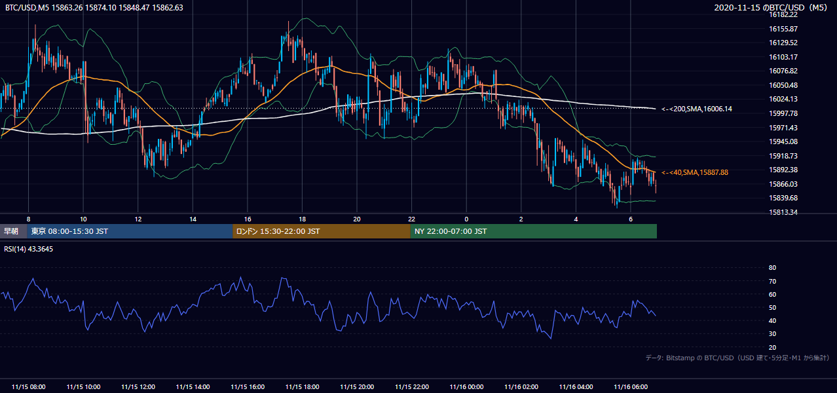Click hour tick 4 under price chart
The height and width of the screenshot is (393, 837).
(x=576, y=219)
